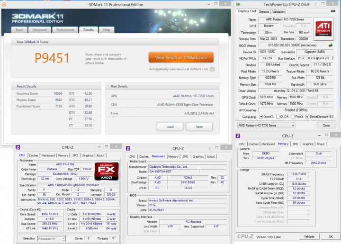Open the Help tab in 3DMark
The width and height of the screenshot is (341, 244).
pos(107,30)
